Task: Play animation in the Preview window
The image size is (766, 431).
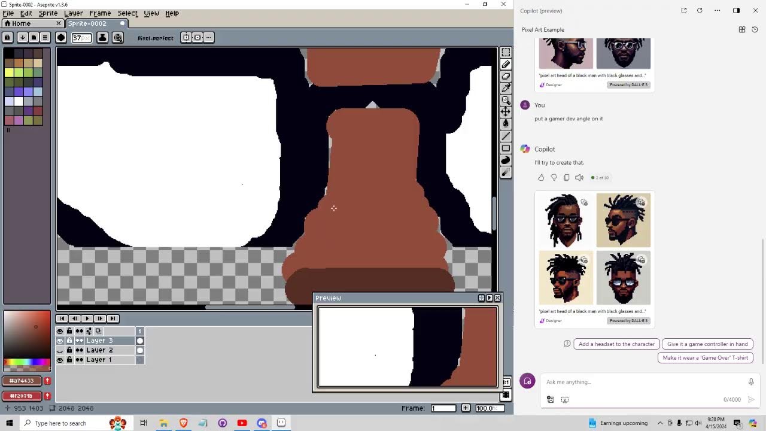Action: point(489,298)
